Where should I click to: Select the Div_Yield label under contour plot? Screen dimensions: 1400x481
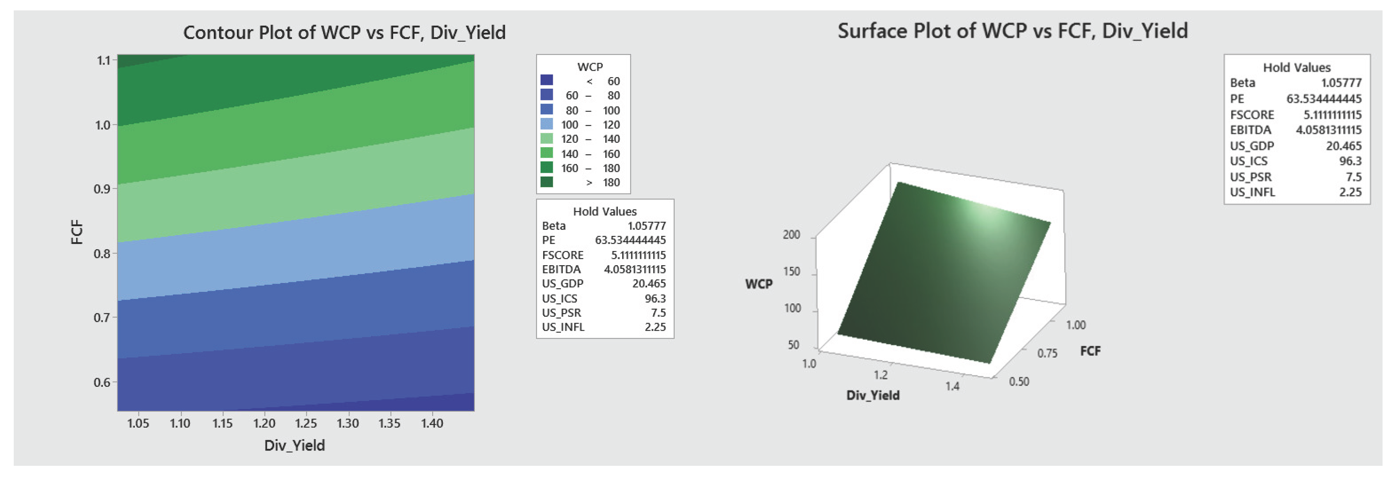(294, 446)
